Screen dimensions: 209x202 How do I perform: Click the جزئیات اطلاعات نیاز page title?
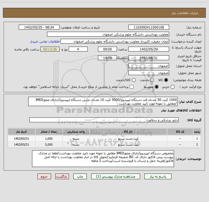185,13
